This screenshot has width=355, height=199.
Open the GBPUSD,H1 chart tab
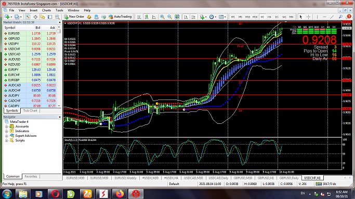tap(266, 178)
